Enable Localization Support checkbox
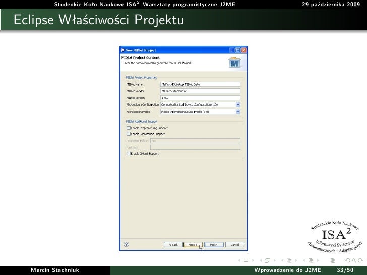367x275 pixels. tap(129, 134)
